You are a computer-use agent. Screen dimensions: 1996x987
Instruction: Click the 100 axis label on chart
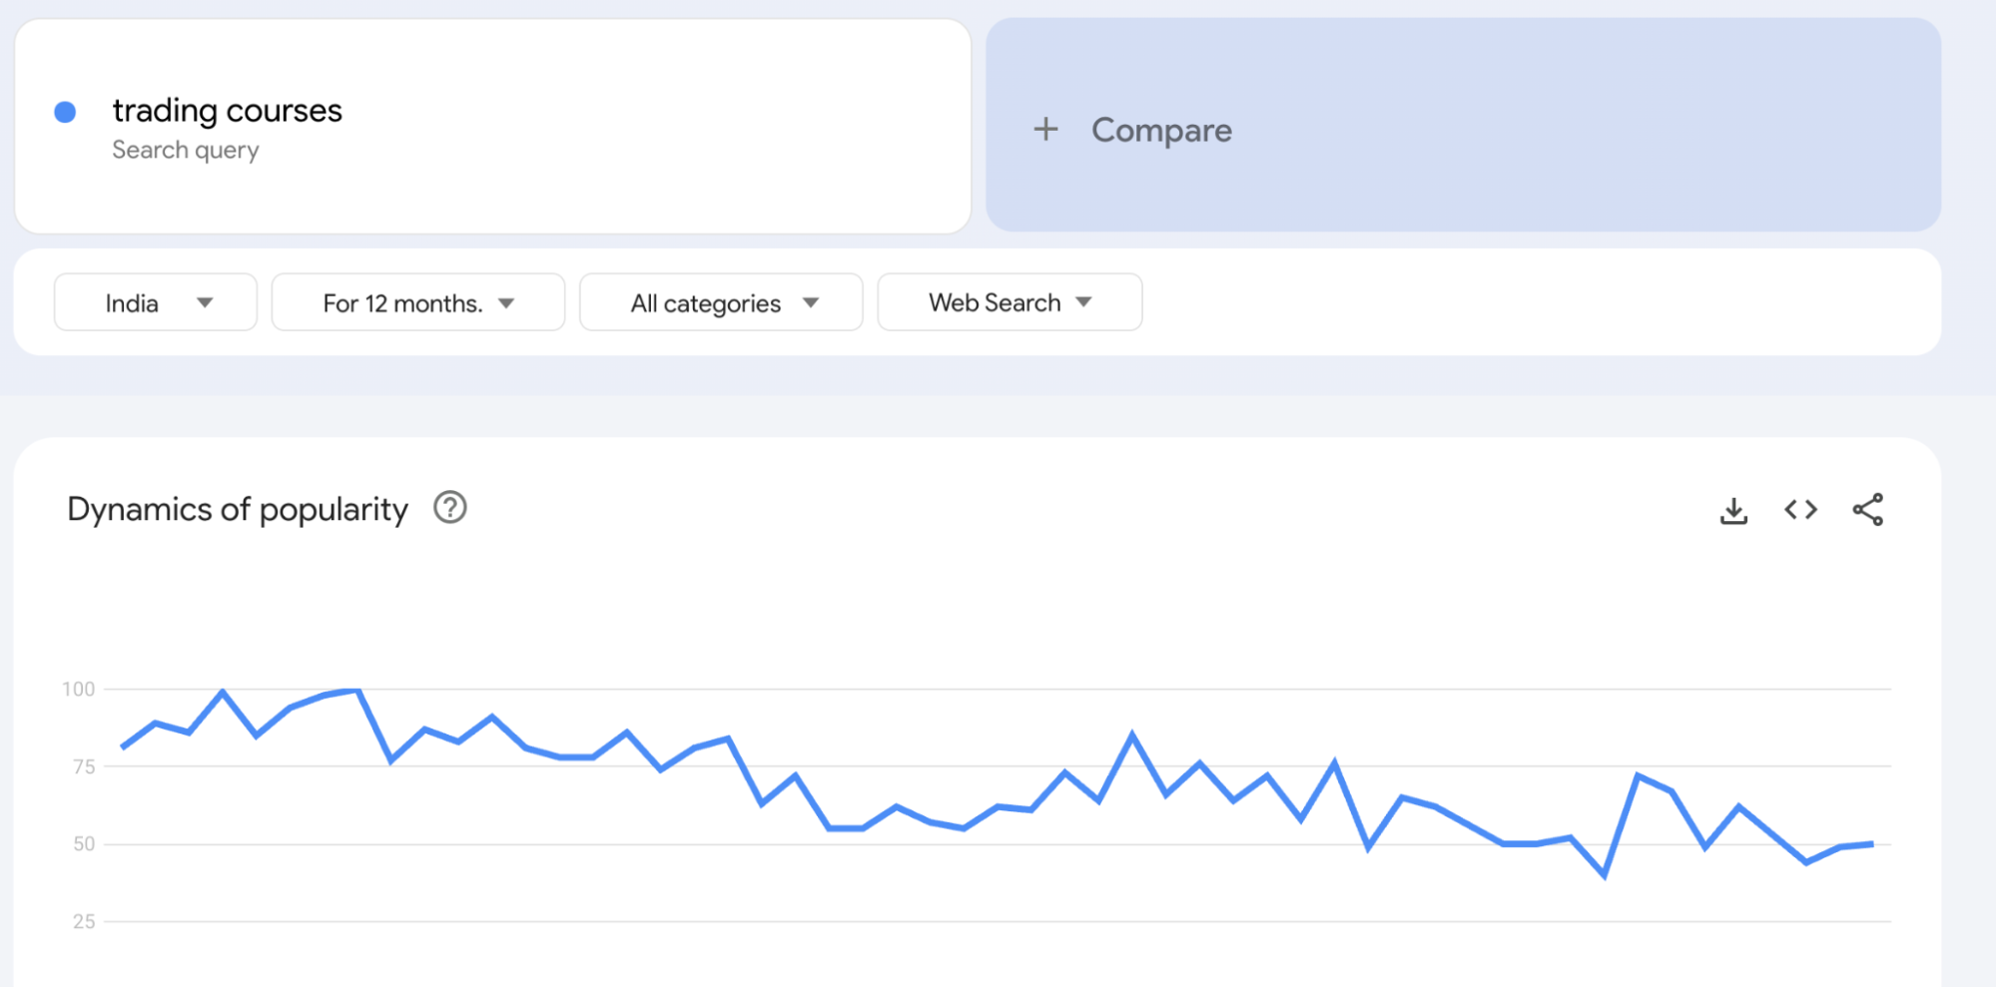tap(78, 689)
